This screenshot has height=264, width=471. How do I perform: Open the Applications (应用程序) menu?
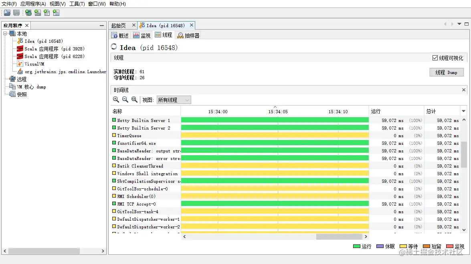pyautogui.click(x=33, y=4)
